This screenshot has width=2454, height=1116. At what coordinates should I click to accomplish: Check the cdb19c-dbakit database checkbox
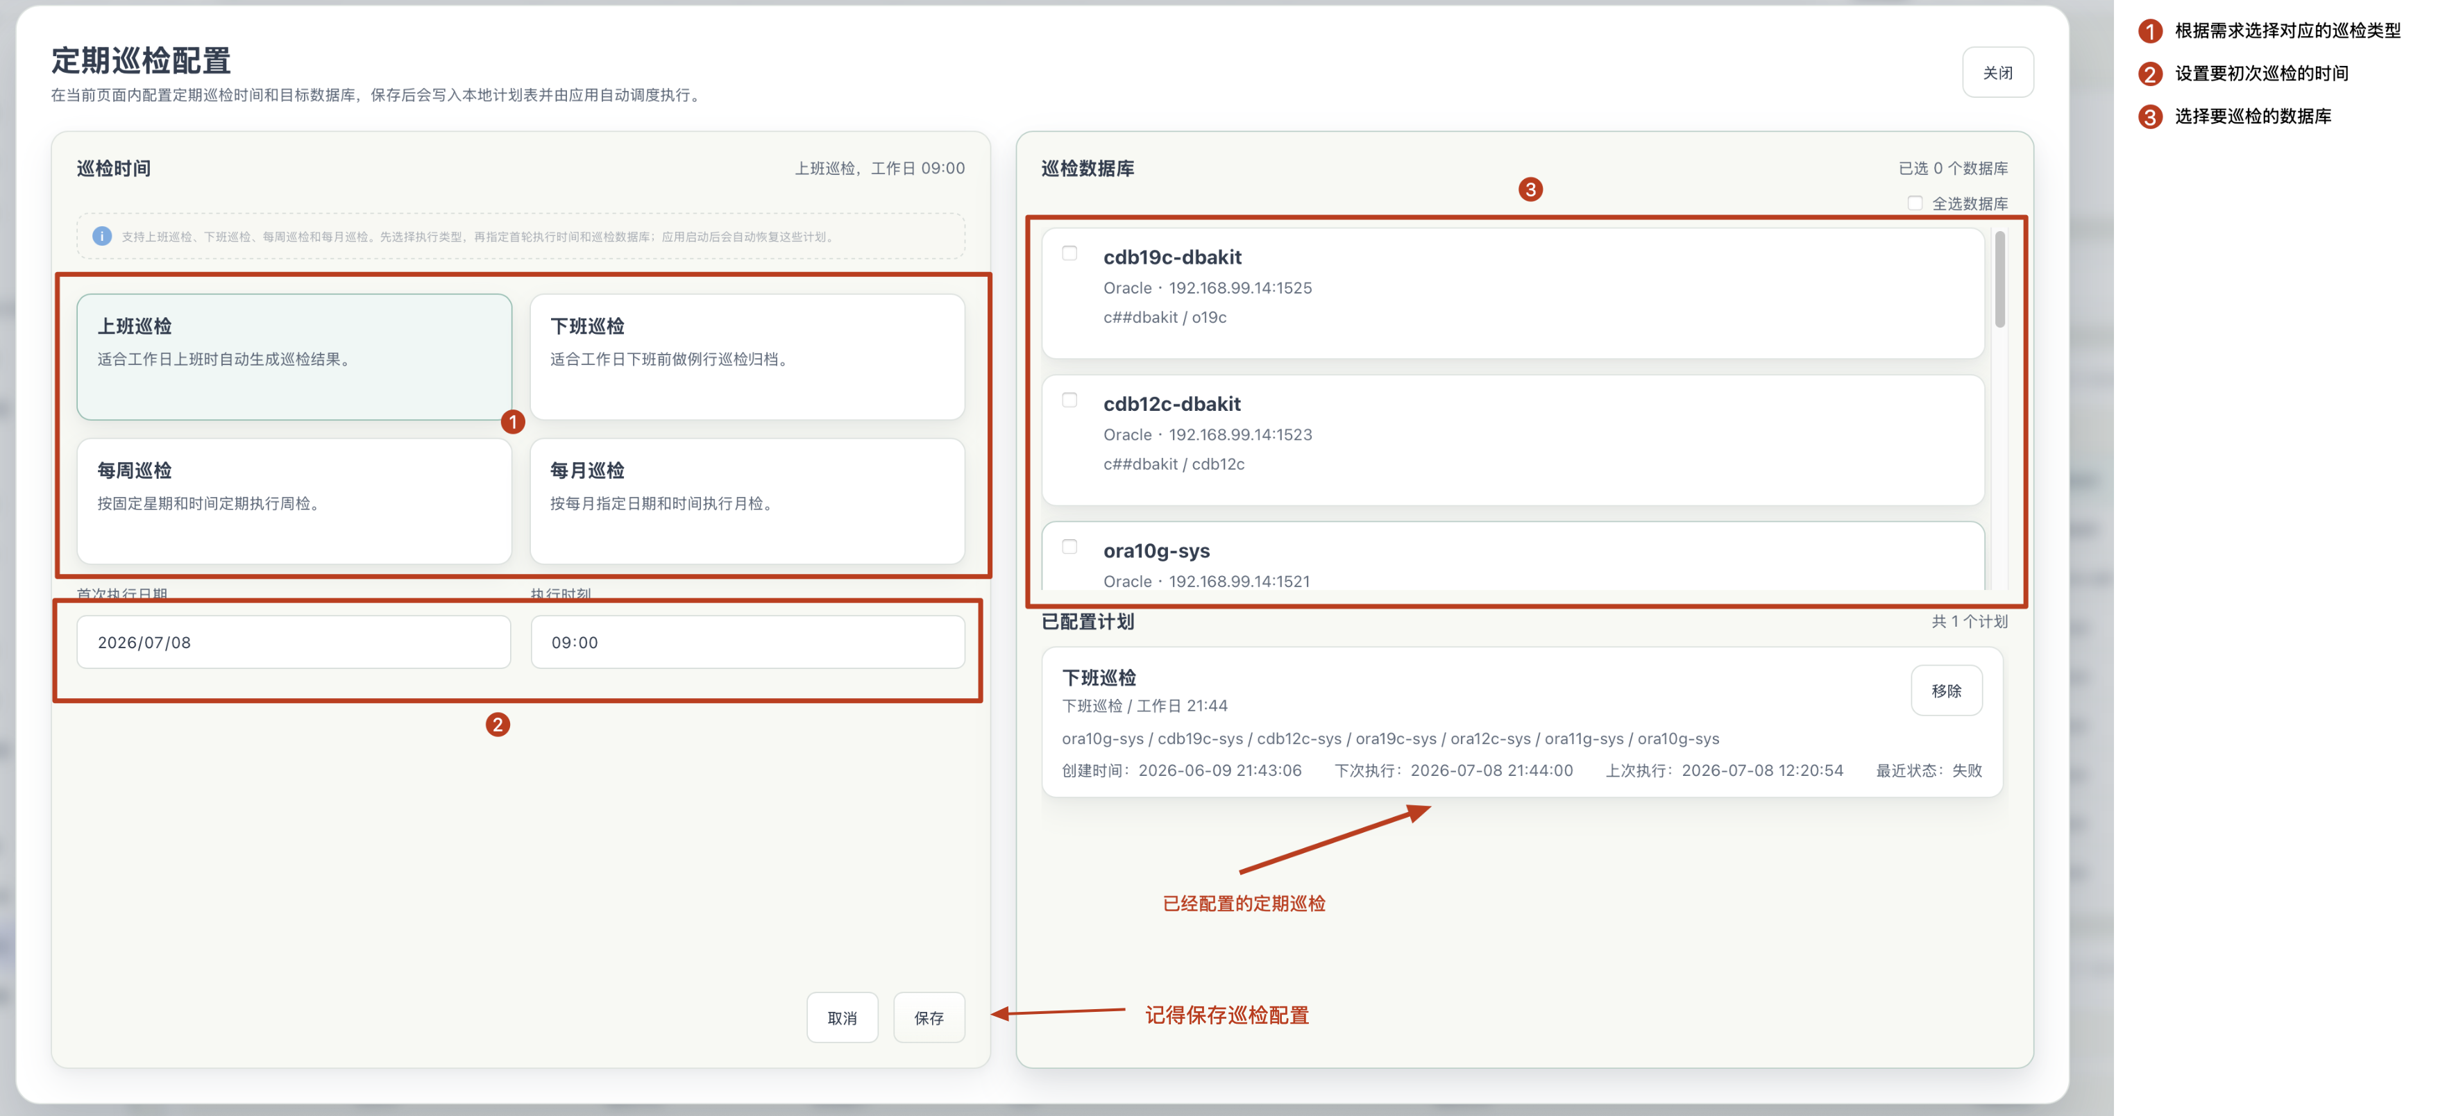tap(1070, 253)
